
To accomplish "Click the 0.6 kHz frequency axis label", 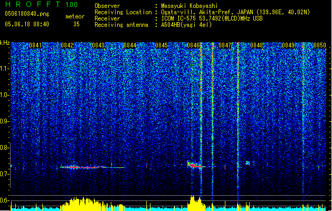I will tap(5, 200).
